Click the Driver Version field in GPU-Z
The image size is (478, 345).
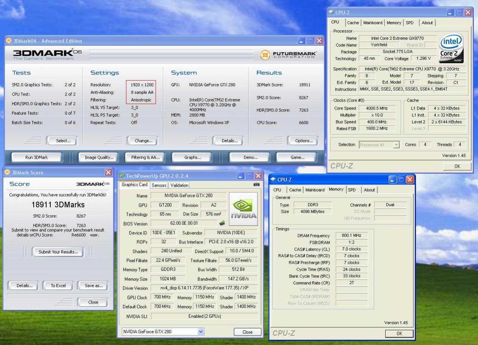click(x=204, y=288)
